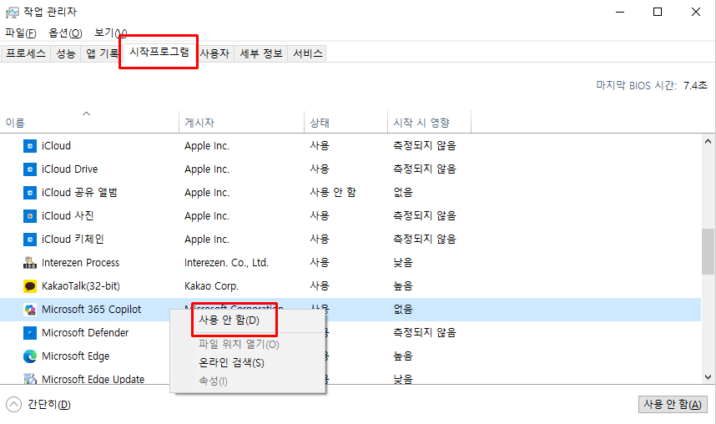This screenshot has width=716, height=424.
Task: Sort by the 상태 column header
Action: pyautogui.click(x=345, y=122)
